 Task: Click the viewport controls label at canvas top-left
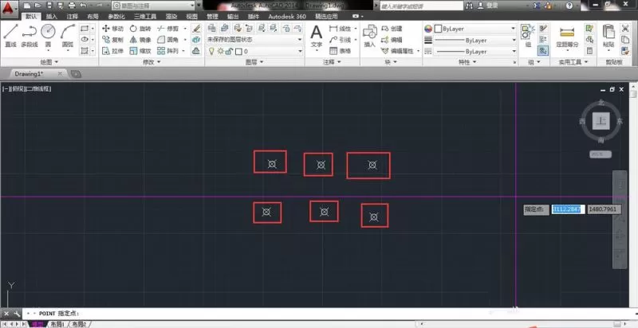coord(27,89)
